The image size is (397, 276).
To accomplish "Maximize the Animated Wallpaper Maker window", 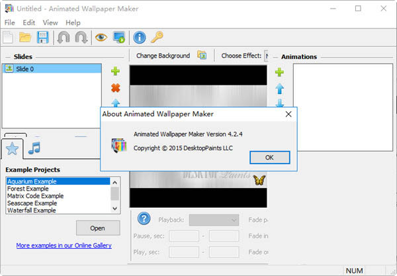I will (358, 9).
